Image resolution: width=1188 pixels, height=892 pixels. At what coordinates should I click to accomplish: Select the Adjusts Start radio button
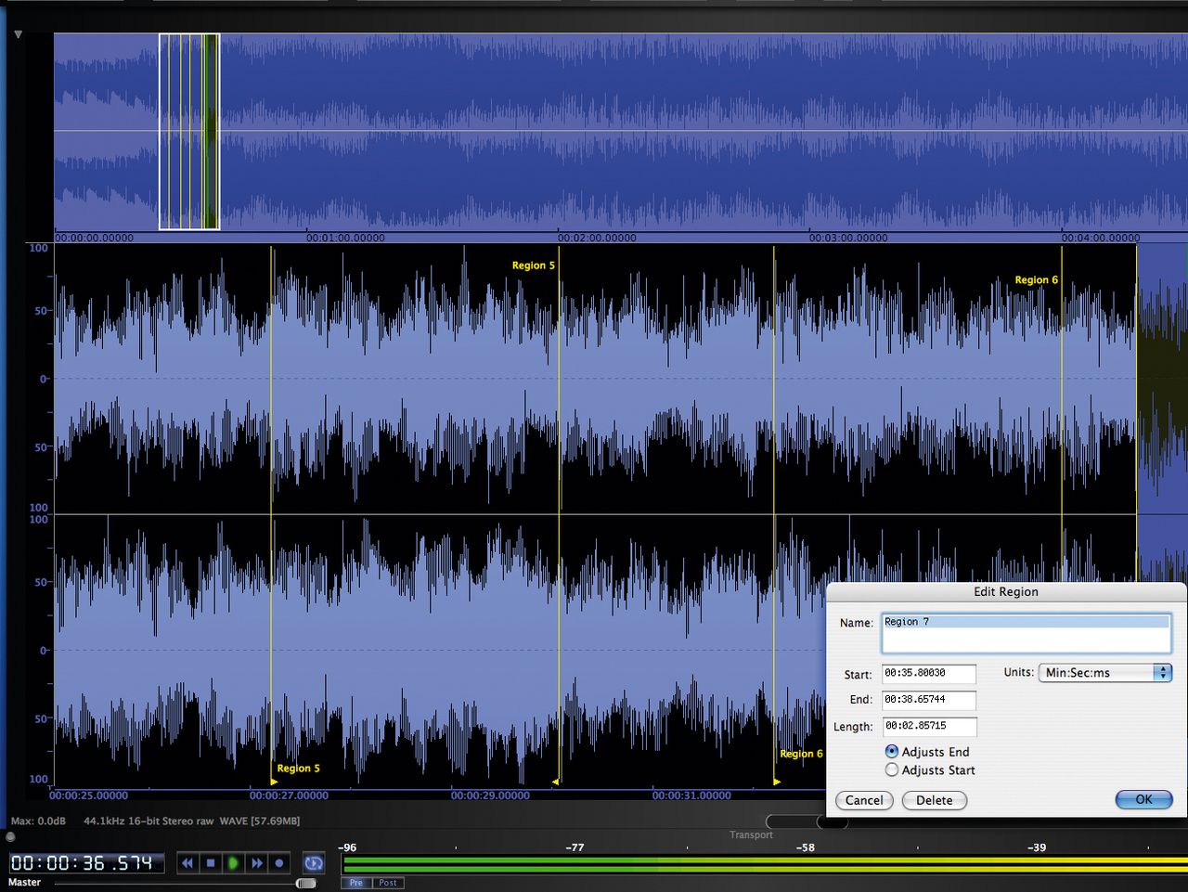tap(891, 769)
